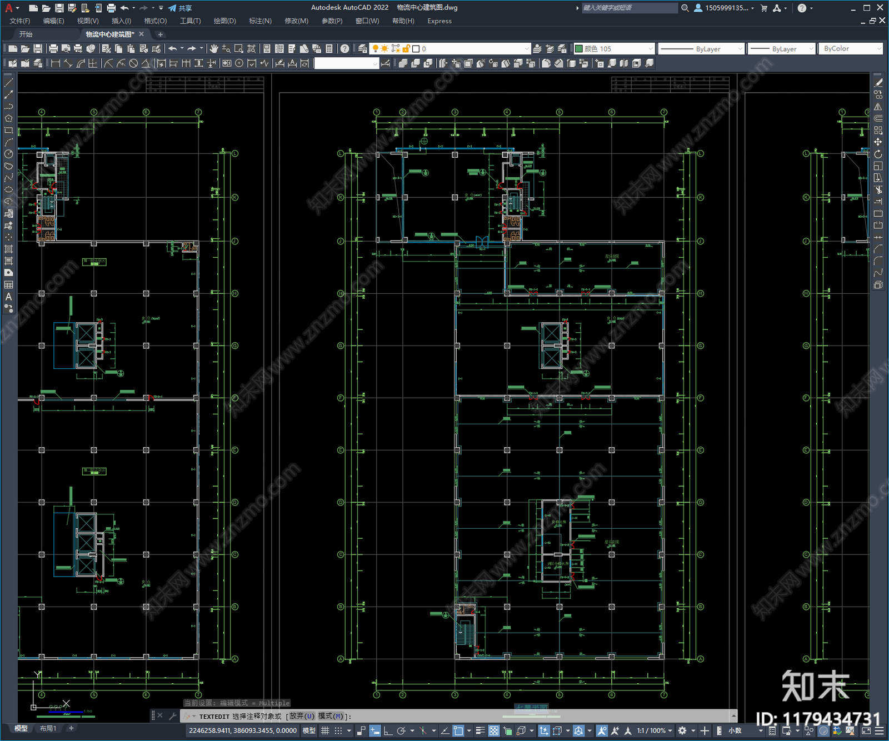Open the 绘图(D) menu
Image resolution: width=889 pixels, height=741 pixels.
pos(225,21)
